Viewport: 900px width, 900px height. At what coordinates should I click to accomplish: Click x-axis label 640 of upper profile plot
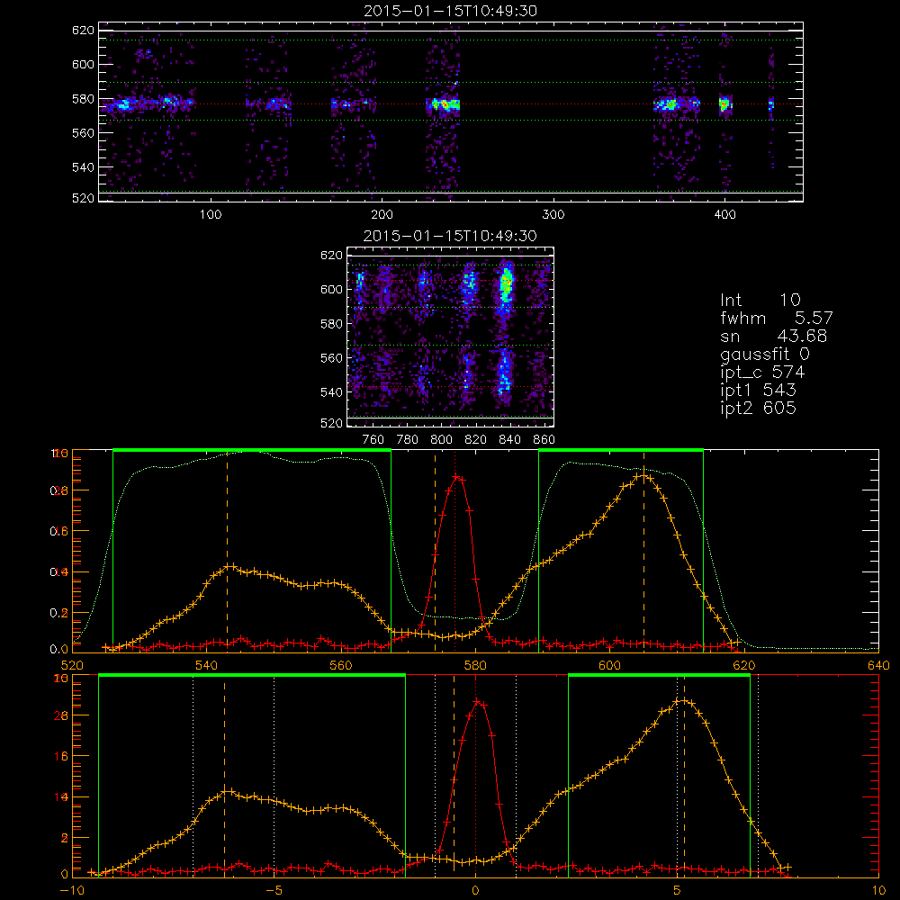[878, 666]
